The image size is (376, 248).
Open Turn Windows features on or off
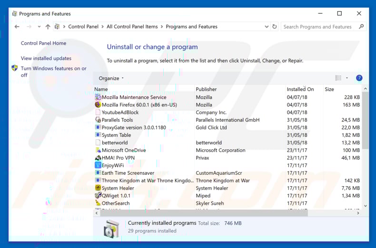pos(53,72)
